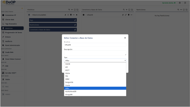Open GMAO in the sidebar

tap(12, 94)
